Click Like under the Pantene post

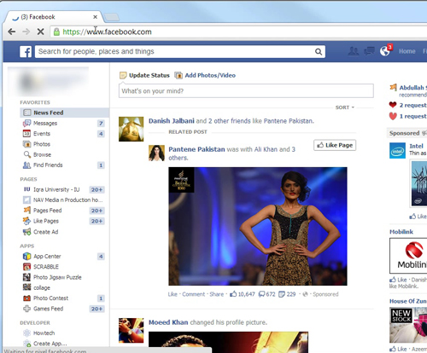173,294
